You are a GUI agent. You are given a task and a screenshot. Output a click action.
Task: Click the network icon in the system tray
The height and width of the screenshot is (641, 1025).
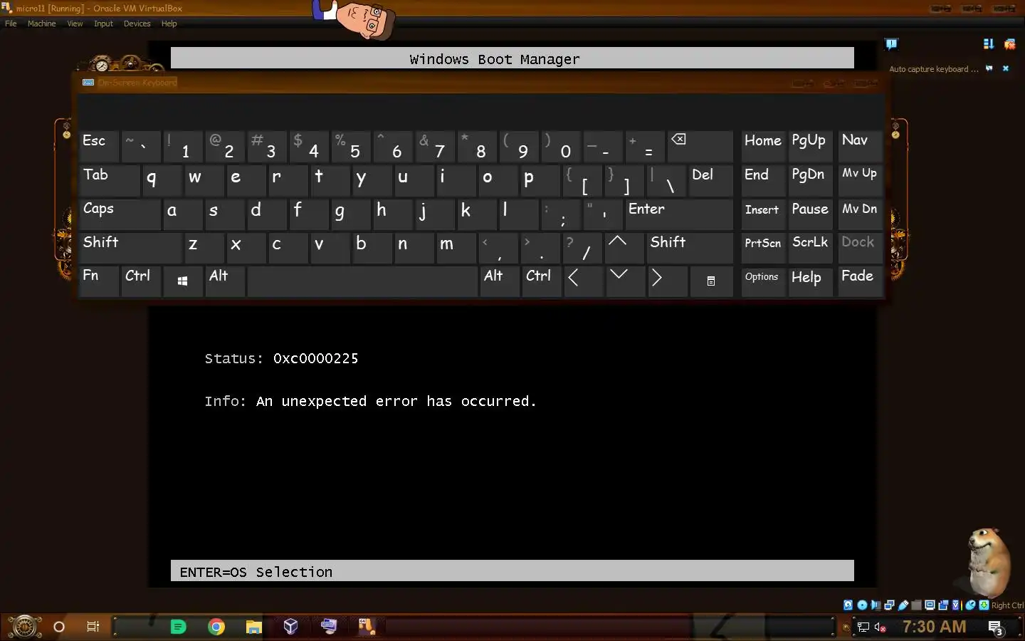[863, 627]
